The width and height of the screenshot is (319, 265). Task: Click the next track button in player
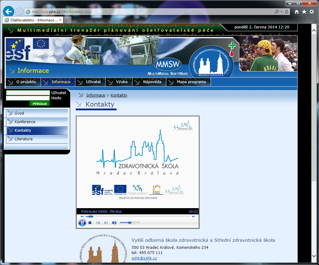coord(106,223)
